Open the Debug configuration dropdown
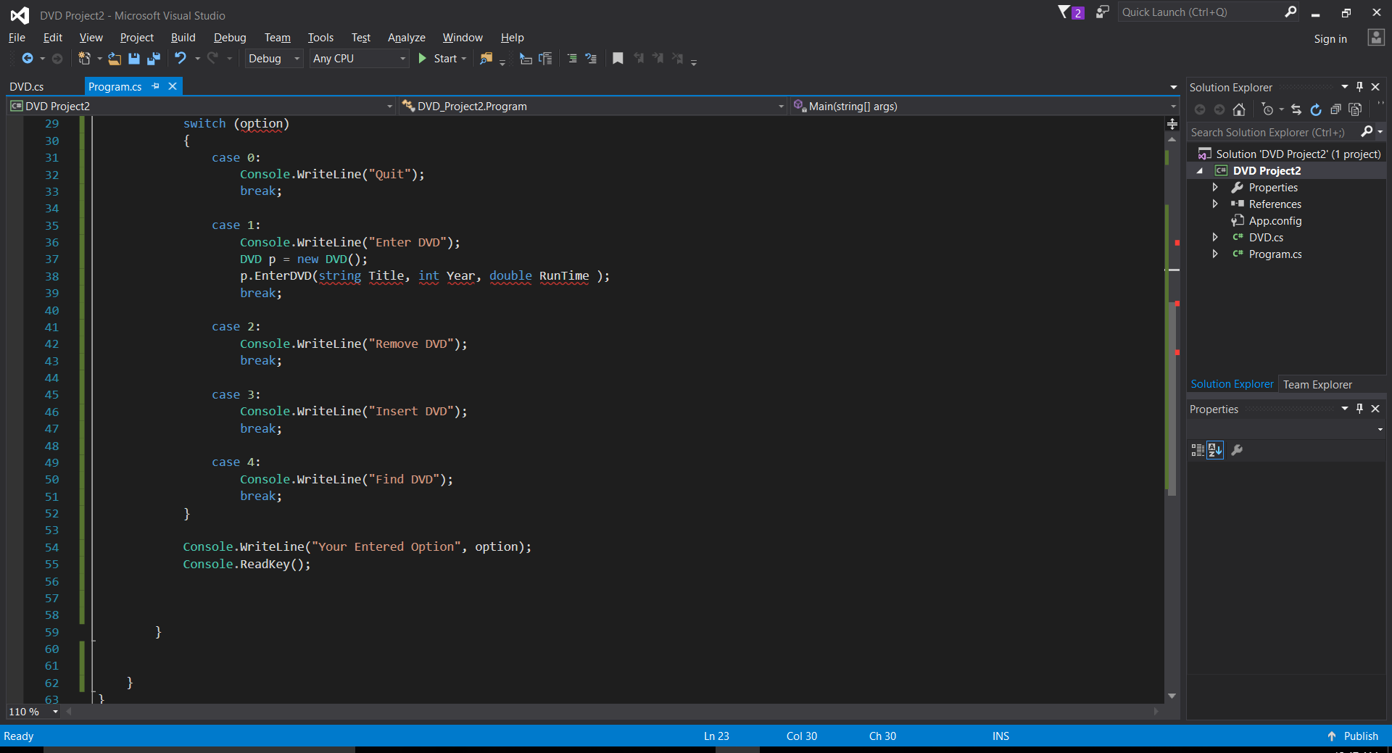The height and width of the screenshot is (753, 1392). 296,59
